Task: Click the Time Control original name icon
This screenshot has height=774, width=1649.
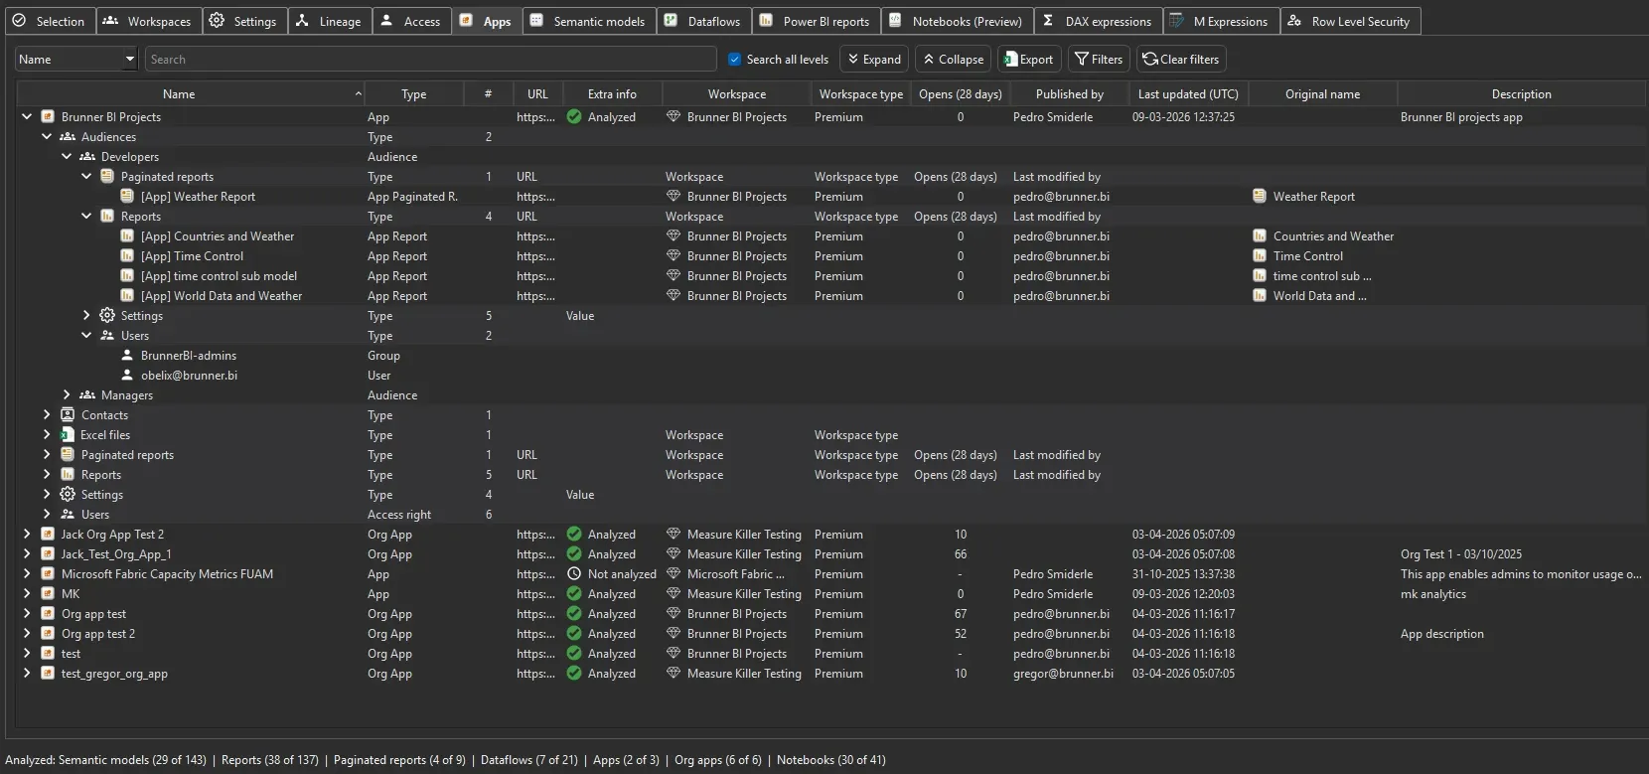Action: [1260, 256]
